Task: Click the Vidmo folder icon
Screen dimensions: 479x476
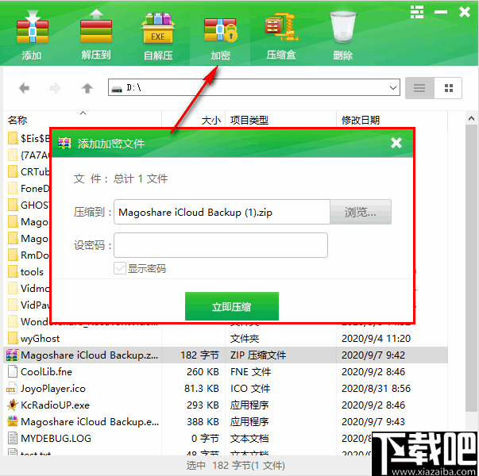Action: coord(13,288)
